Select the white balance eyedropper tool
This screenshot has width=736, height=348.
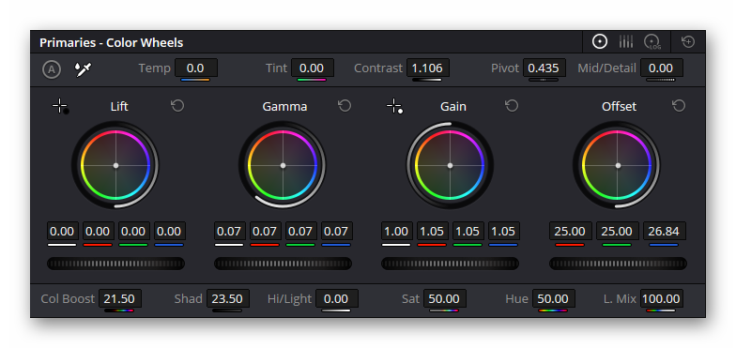83,69
